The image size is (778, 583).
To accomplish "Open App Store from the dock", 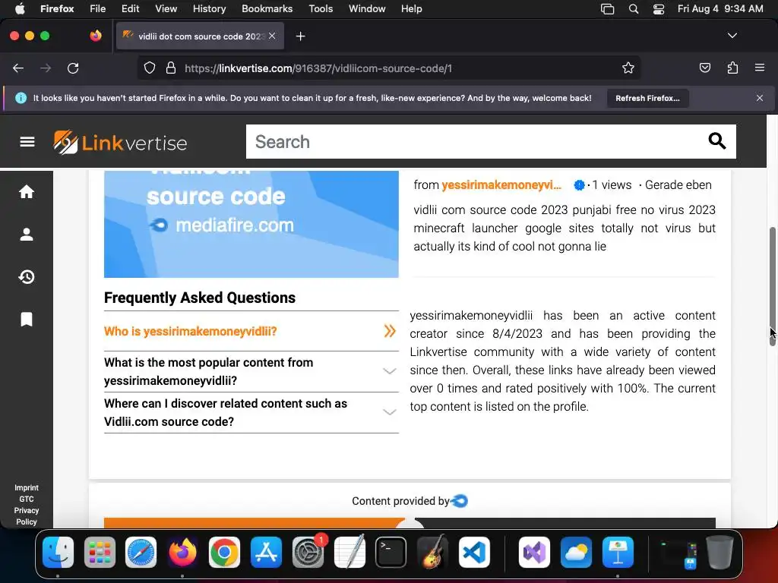I will pyautogui.click(x=266, y=553).
